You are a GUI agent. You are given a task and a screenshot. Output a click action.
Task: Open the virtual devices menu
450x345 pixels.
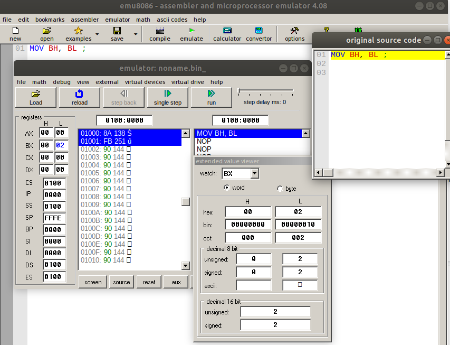coord(145,82)
